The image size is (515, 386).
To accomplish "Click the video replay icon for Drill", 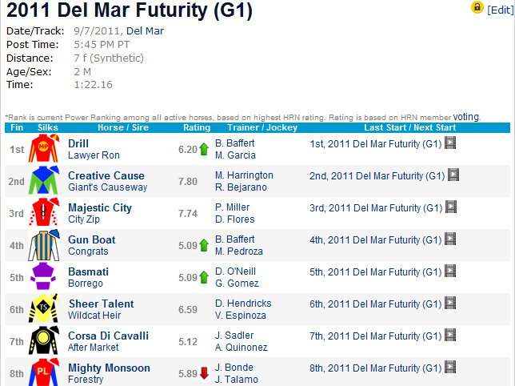I will pyautogui.click(x=450, y=143).
